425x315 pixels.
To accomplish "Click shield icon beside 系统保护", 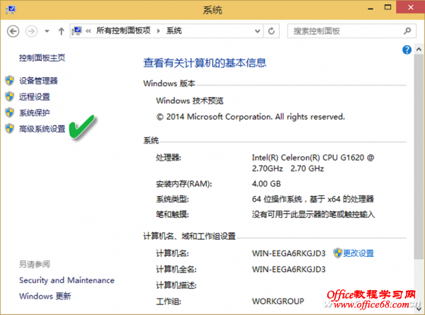I will (10, 113).
